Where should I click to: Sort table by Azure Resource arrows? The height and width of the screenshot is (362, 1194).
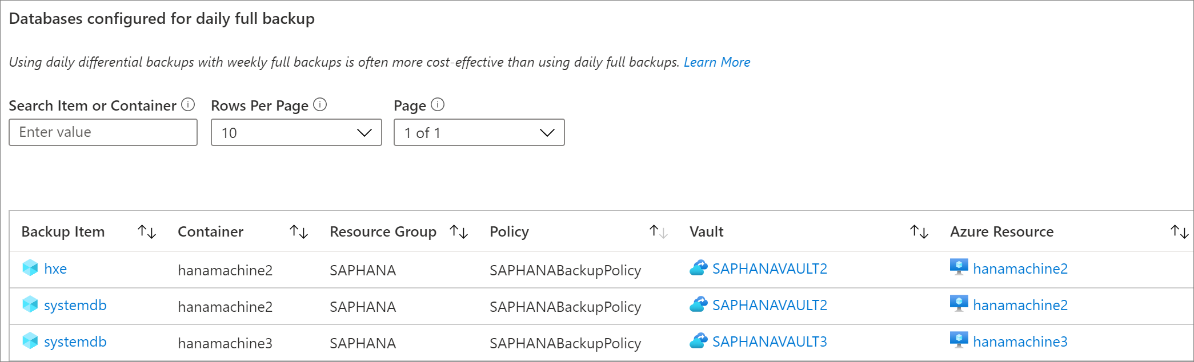1179,232
